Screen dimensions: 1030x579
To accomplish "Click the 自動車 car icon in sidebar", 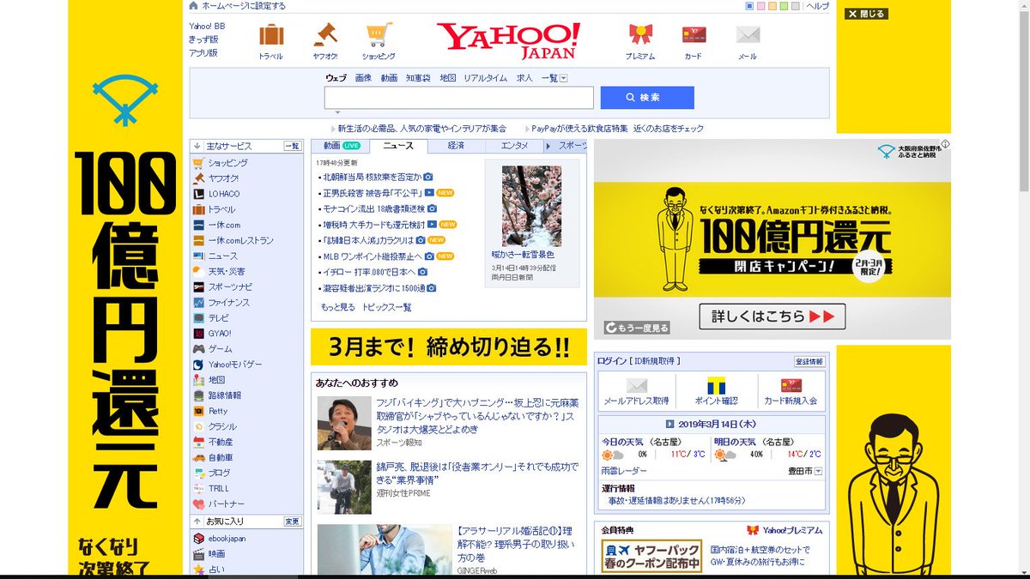I will (x=198, y=458).
